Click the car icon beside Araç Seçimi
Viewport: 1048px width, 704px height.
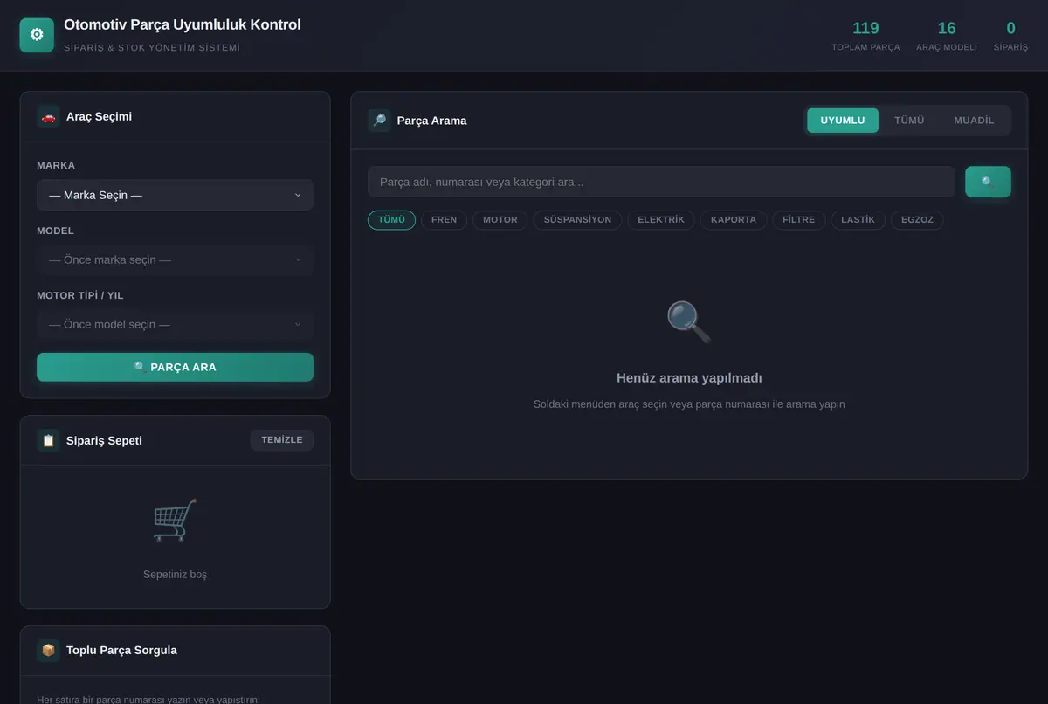48,116
